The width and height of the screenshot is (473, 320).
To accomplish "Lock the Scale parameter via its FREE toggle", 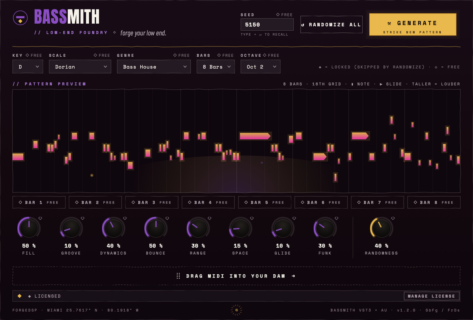I will point(102,55).
